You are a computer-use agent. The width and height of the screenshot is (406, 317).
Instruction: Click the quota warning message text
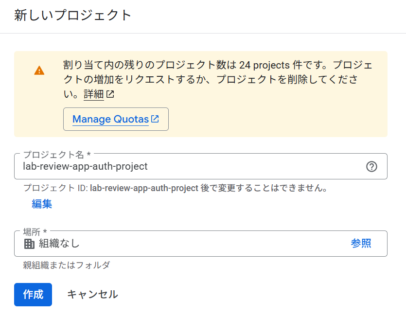click(217, 80)
